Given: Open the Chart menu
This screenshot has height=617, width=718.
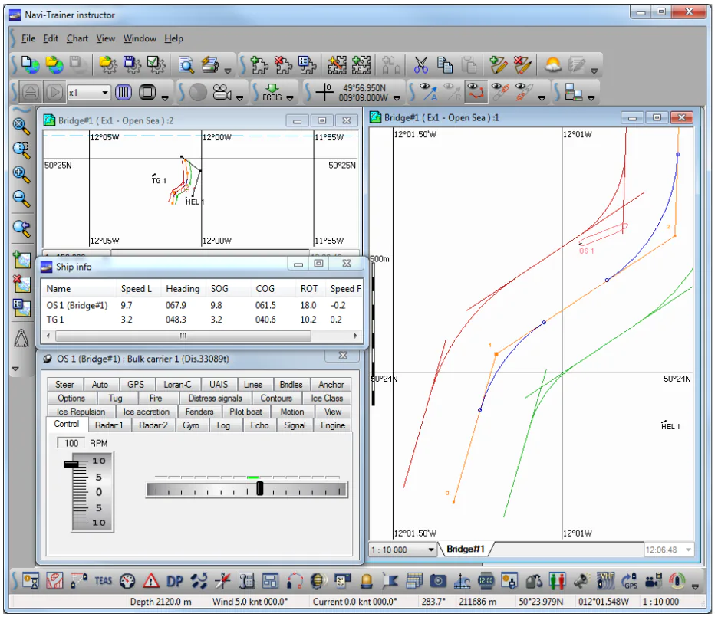Looking at the screenshot, I should (x=77, y=38).
